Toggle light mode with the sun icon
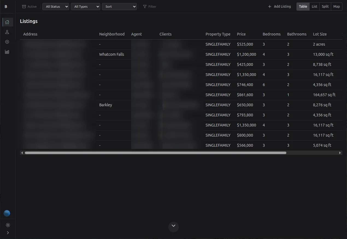 click(x=8, y=225)
